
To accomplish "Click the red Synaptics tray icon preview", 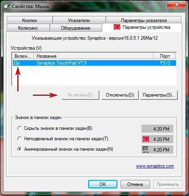I will 146,139.
